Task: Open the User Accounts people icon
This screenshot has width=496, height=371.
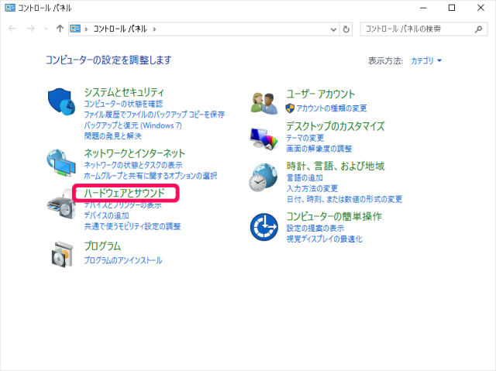Action: point(264,103)
